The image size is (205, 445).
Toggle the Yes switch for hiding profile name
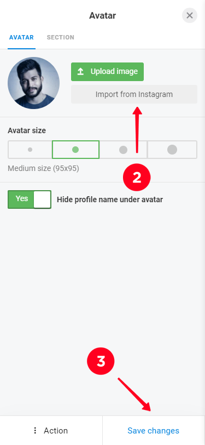point(30,199)
